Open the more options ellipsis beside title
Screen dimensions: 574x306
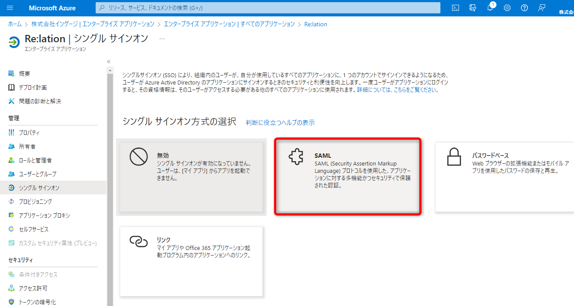point(162,38)
